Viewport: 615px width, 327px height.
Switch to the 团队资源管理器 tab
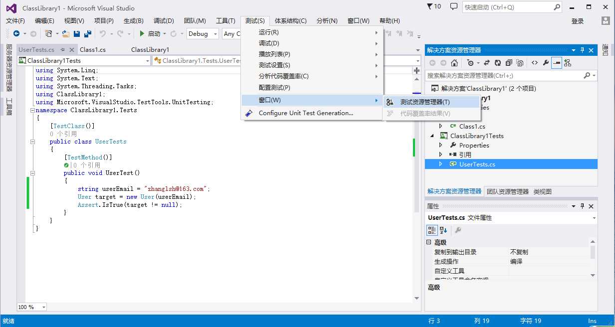507,191
